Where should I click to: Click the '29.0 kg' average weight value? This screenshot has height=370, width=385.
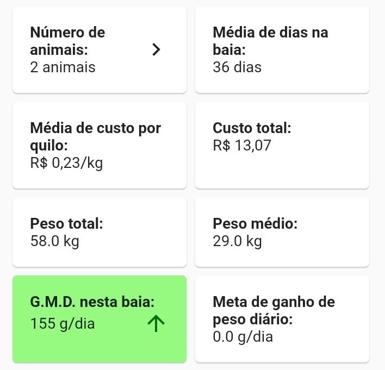(x=237, y=241)
